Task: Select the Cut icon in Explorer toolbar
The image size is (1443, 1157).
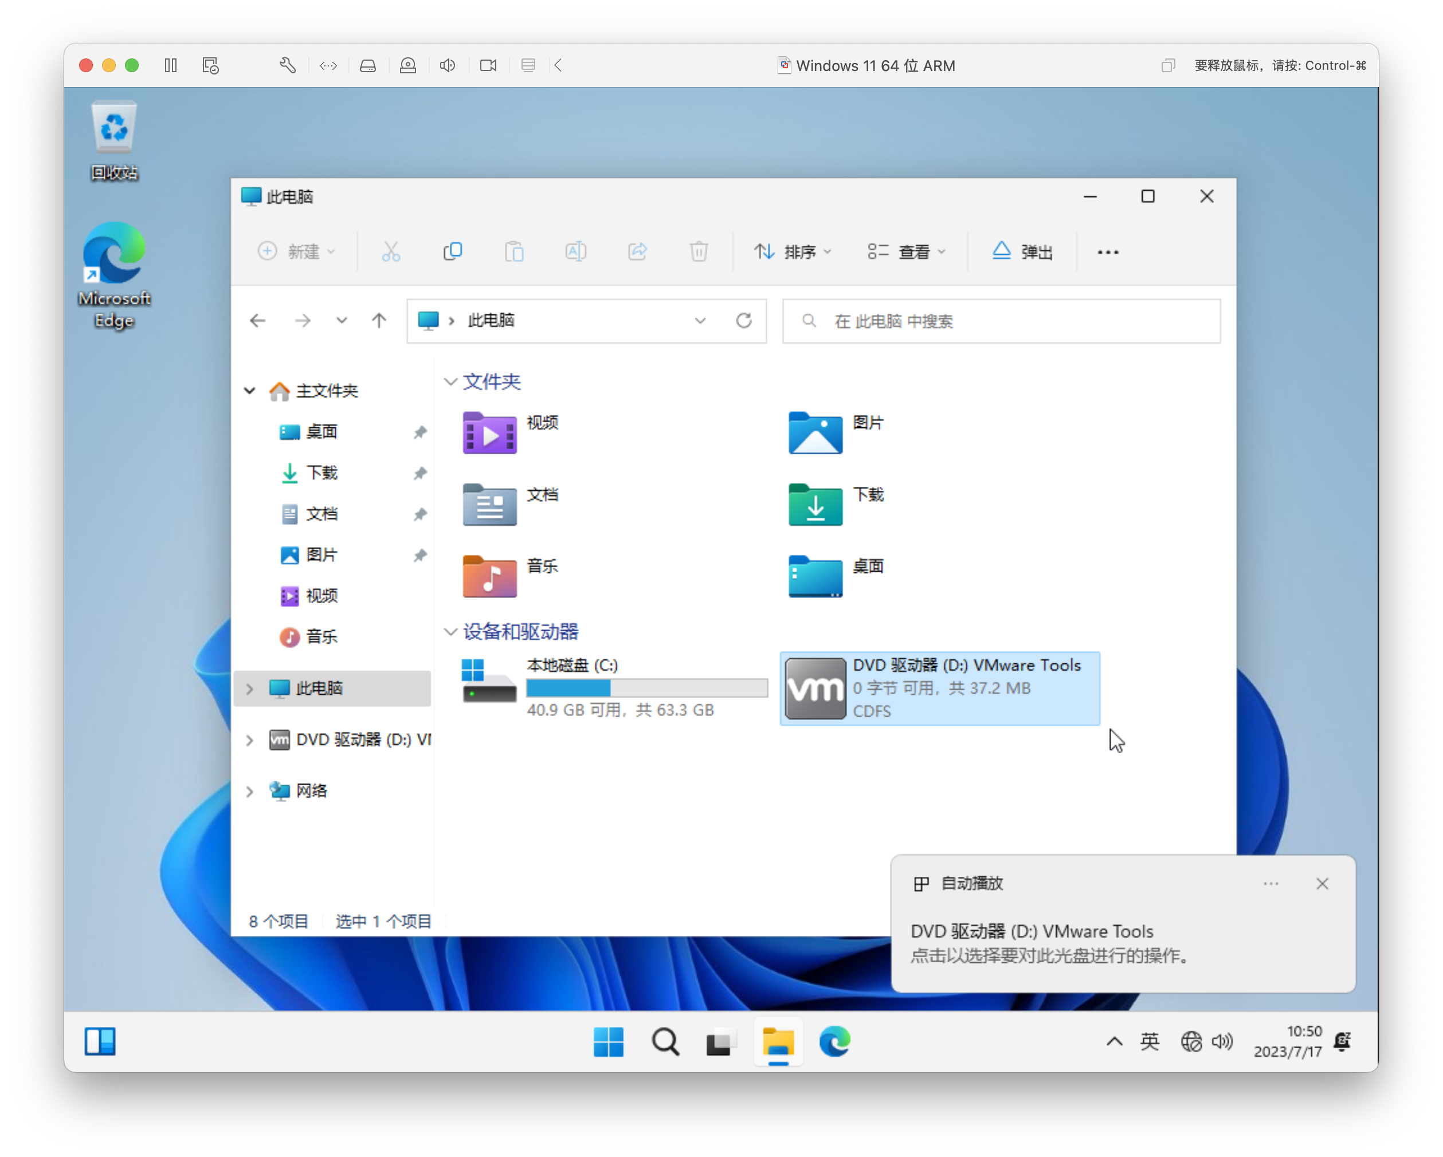Action: [391, 251]
